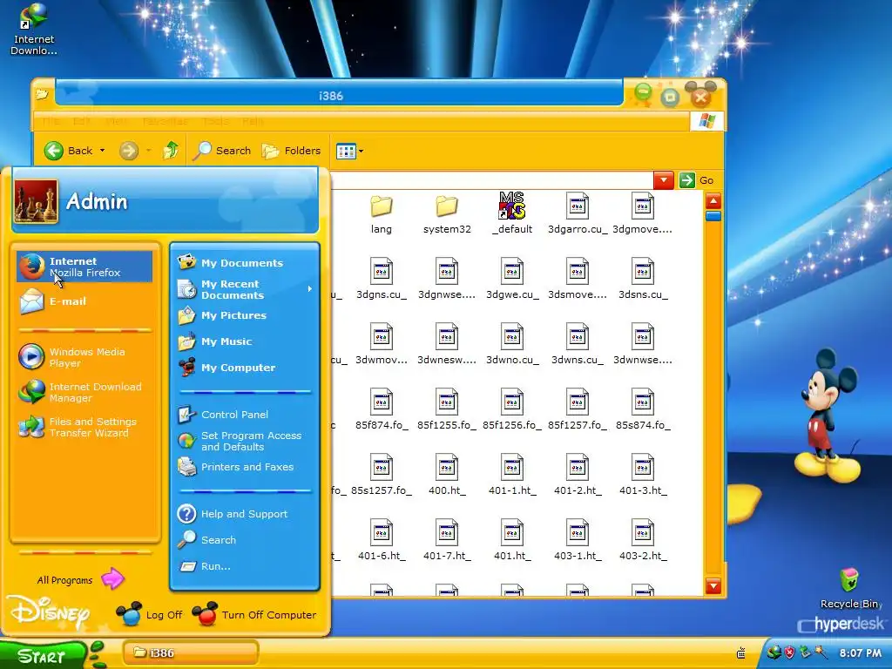Open the Back history dropdown arrow
892x669 pixels.
tap(103, 151)
